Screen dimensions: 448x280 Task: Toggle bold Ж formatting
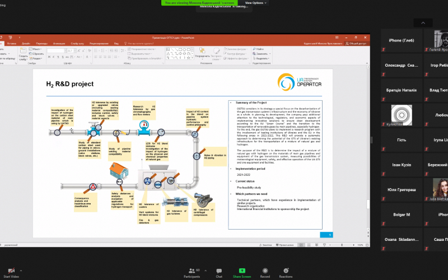(x=49, y=57)
